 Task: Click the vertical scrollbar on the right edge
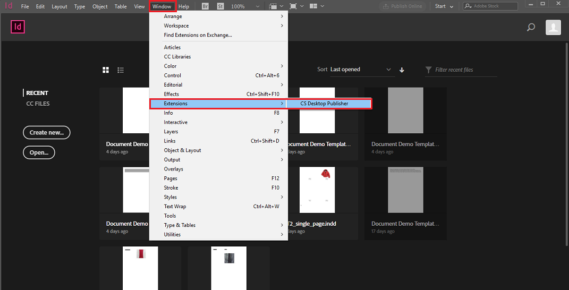point(567,145)
